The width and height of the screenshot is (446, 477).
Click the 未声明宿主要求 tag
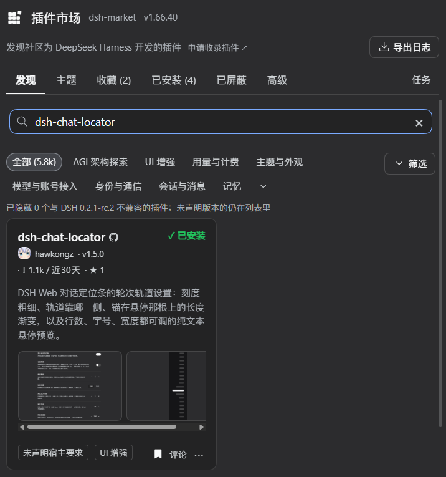coord(53,452)
